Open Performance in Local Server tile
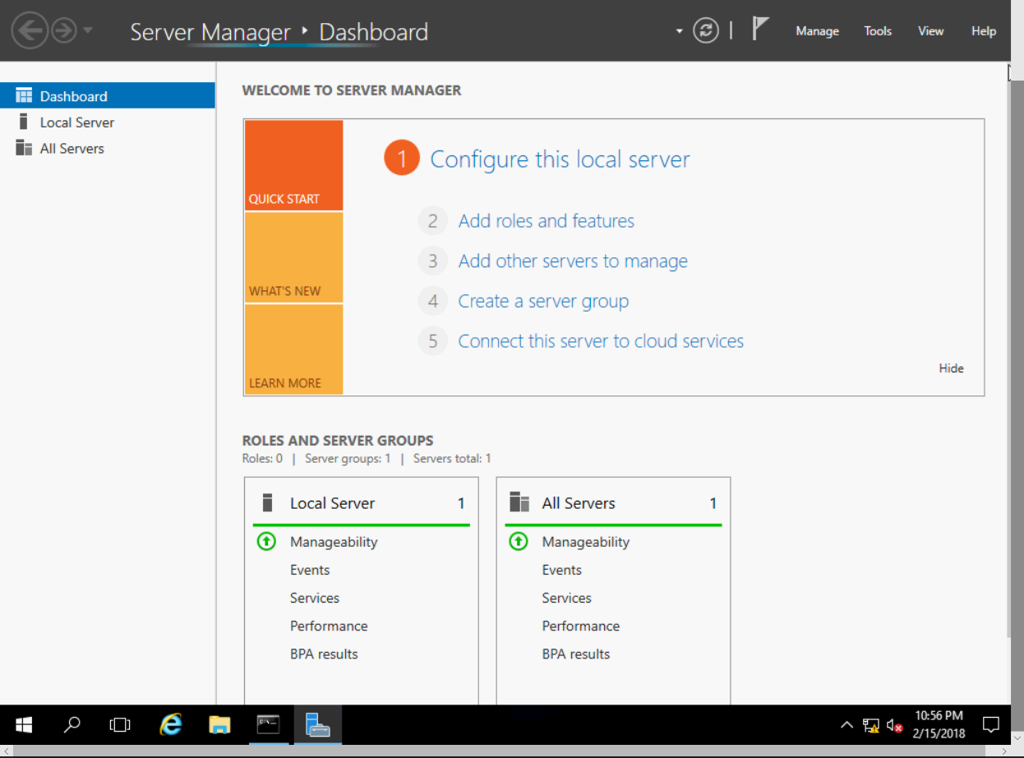 tap(329, 626)
